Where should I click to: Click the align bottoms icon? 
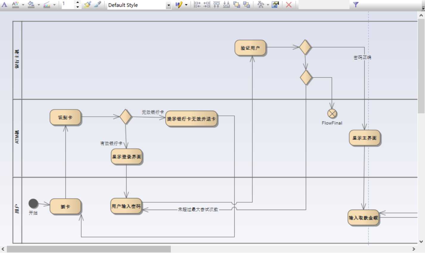pyautogui.click(x=226, y=4)
